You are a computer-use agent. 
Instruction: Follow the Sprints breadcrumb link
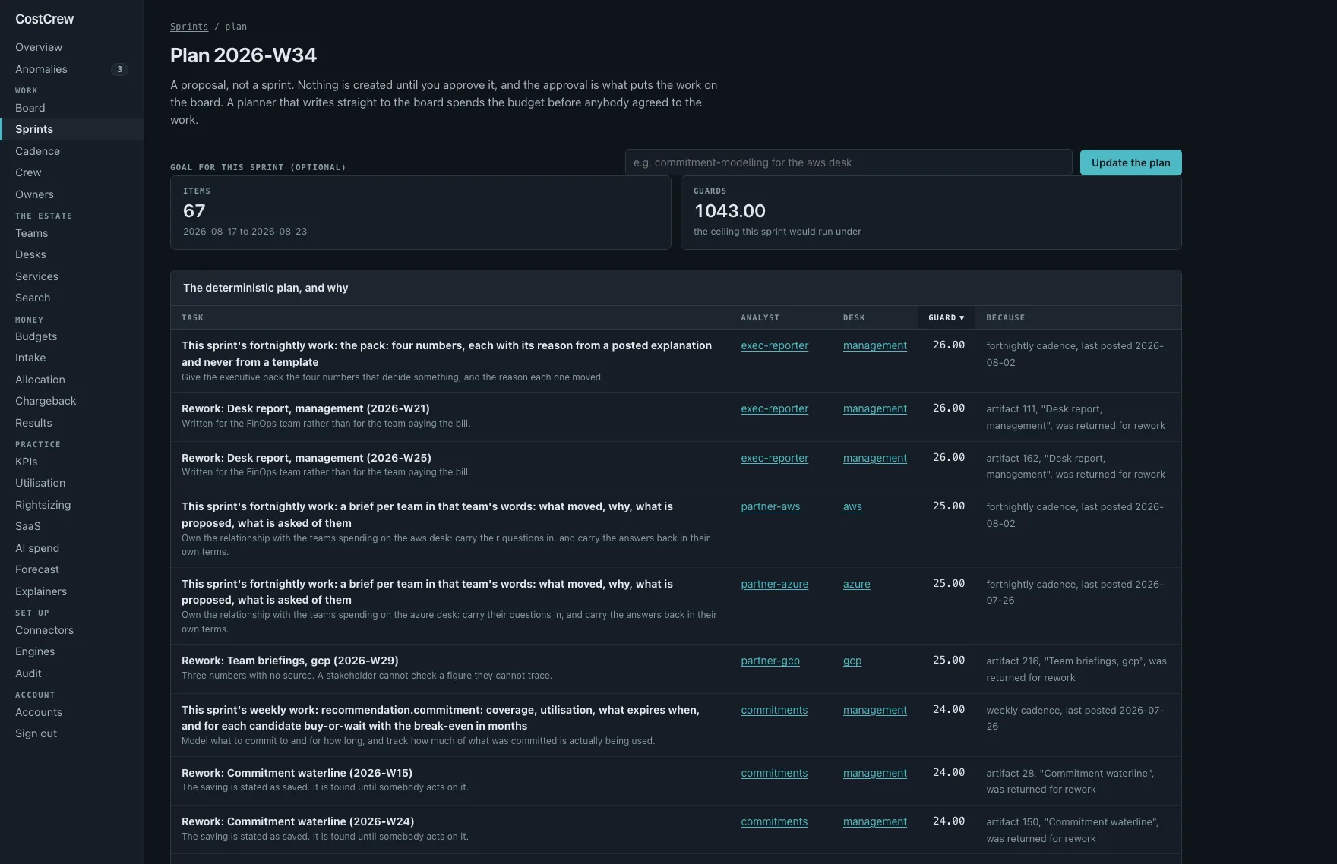[189, 27]
